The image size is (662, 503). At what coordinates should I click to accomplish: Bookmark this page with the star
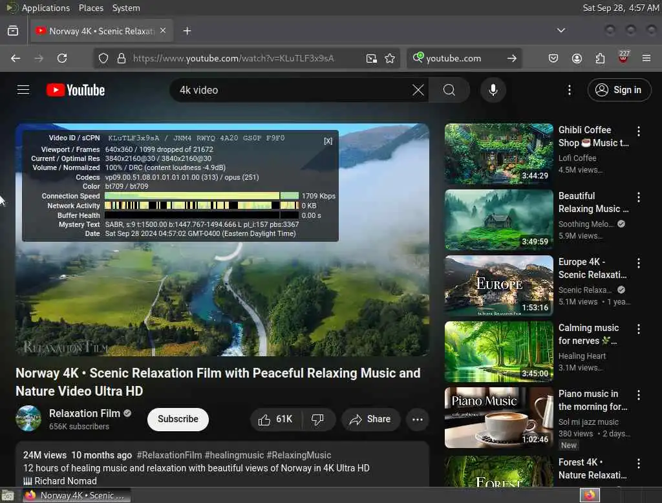(390, 58)
